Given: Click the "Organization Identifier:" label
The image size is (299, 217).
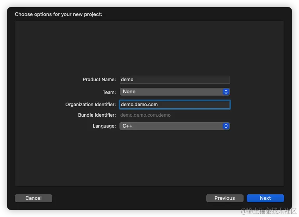Looking at the screenshot, I should [91, 105].
